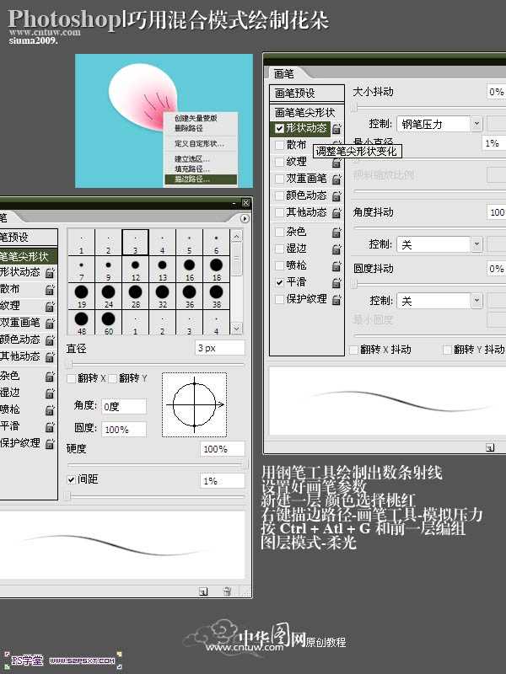The width and height of the screenshot is (506, 674).
Task: Uncheck 平滑 checkbox in right panel
Action: tap(279, 282)
